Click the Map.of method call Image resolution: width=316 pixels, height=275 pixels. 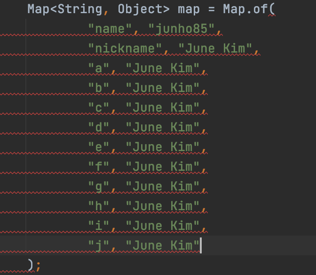pyautogui.click(x=245, y=9)
